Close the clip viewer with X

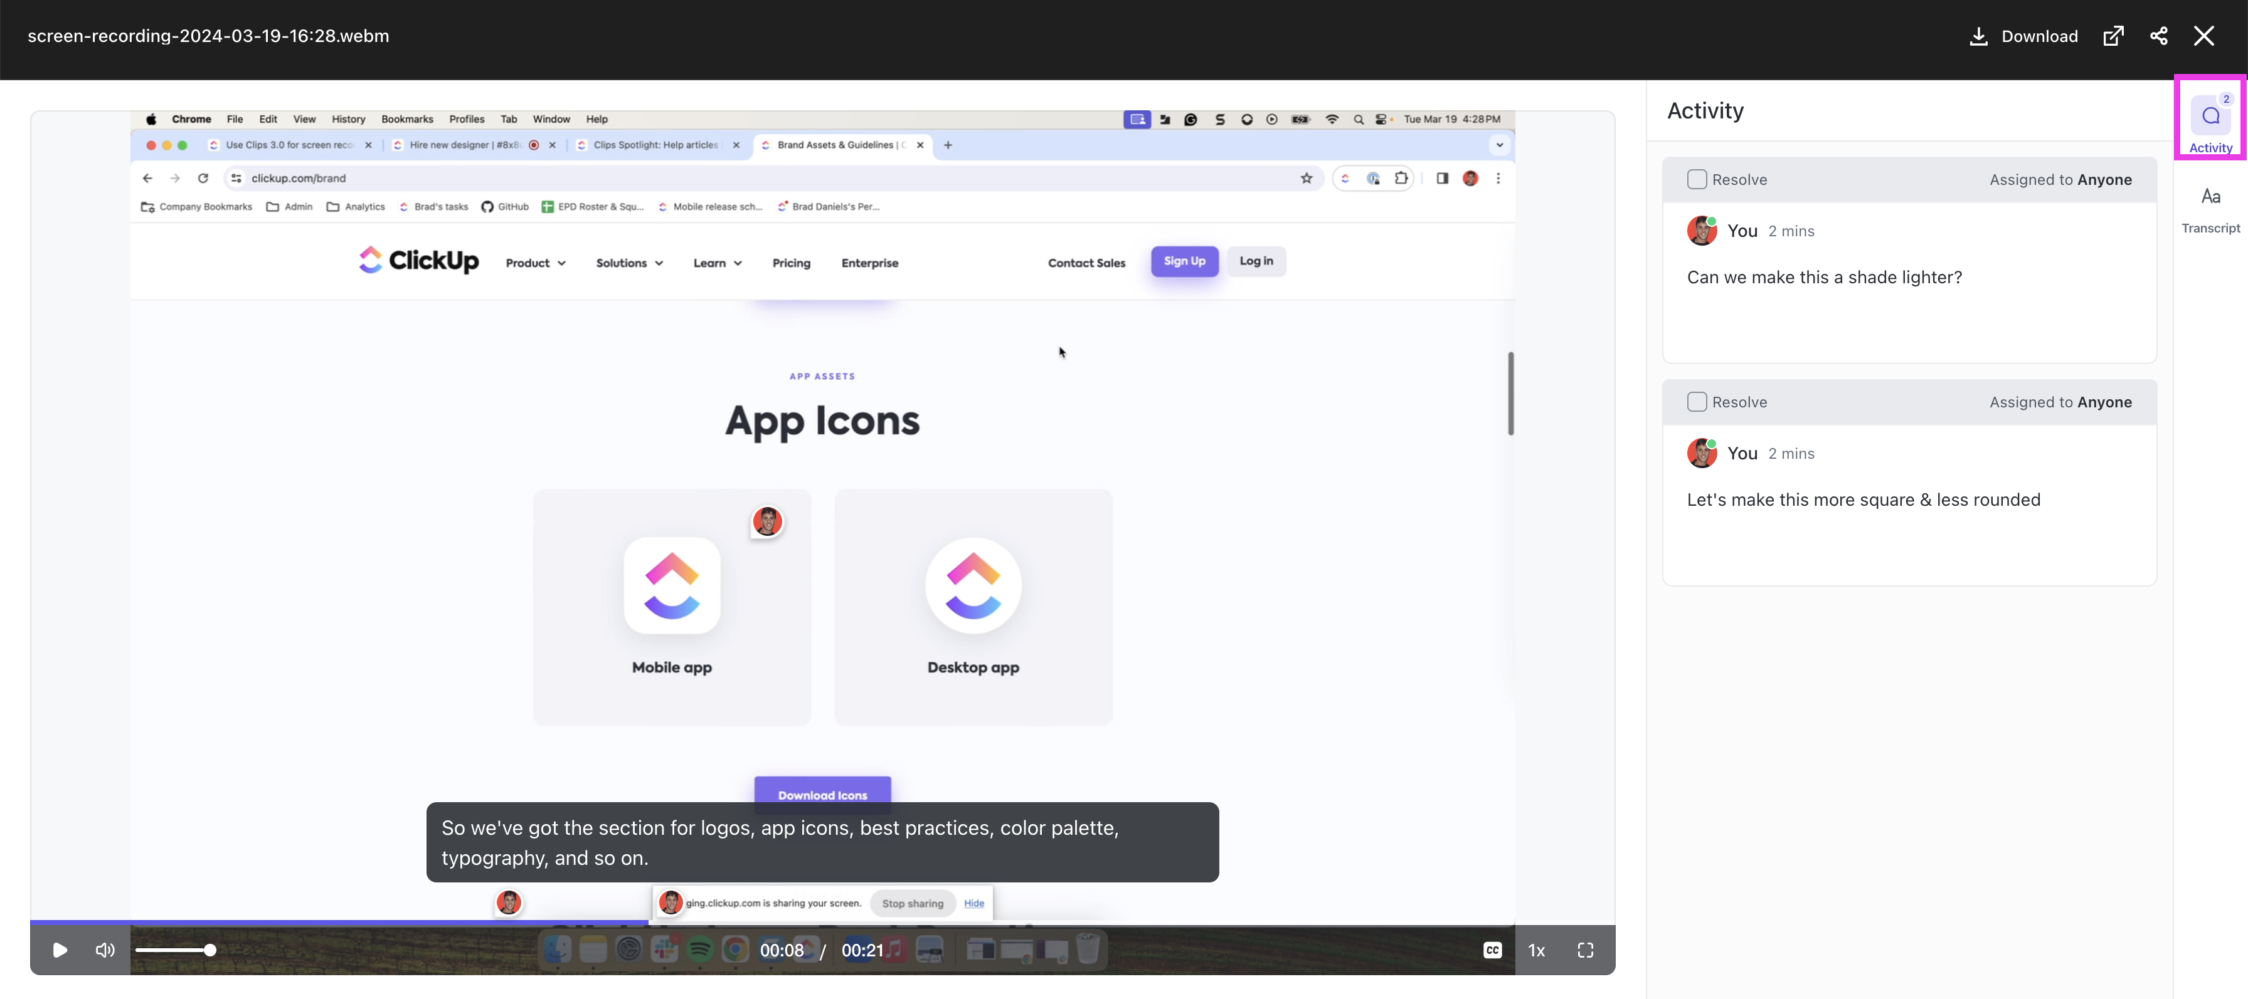[x=2203, y=36]
